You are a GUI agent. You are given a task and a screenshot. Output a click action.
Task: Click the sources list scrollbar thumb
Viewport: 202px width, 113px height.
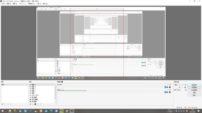coord(55,92)
